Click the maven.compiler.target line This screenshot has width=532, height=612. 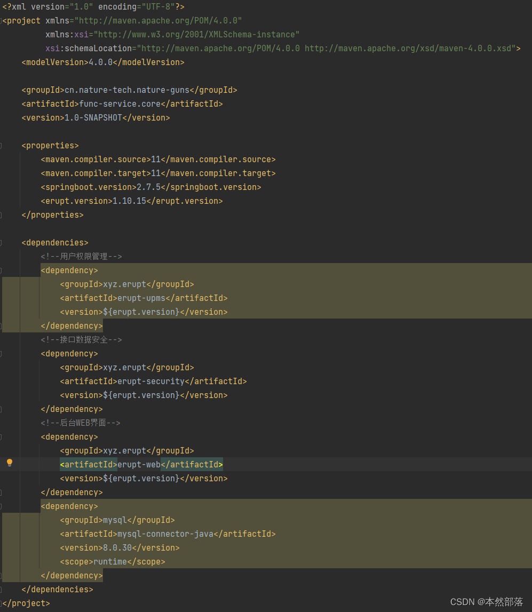click(x=158, y=173)
